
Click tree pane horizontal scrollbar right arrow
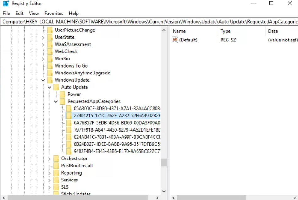click(x=157, y=197)
